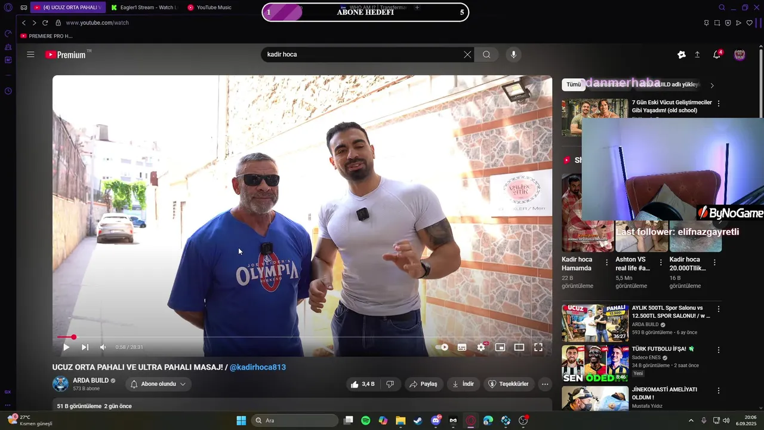Toggle subtitles on the player
This screenshot has height=430, width=764.
coord(462,347)
